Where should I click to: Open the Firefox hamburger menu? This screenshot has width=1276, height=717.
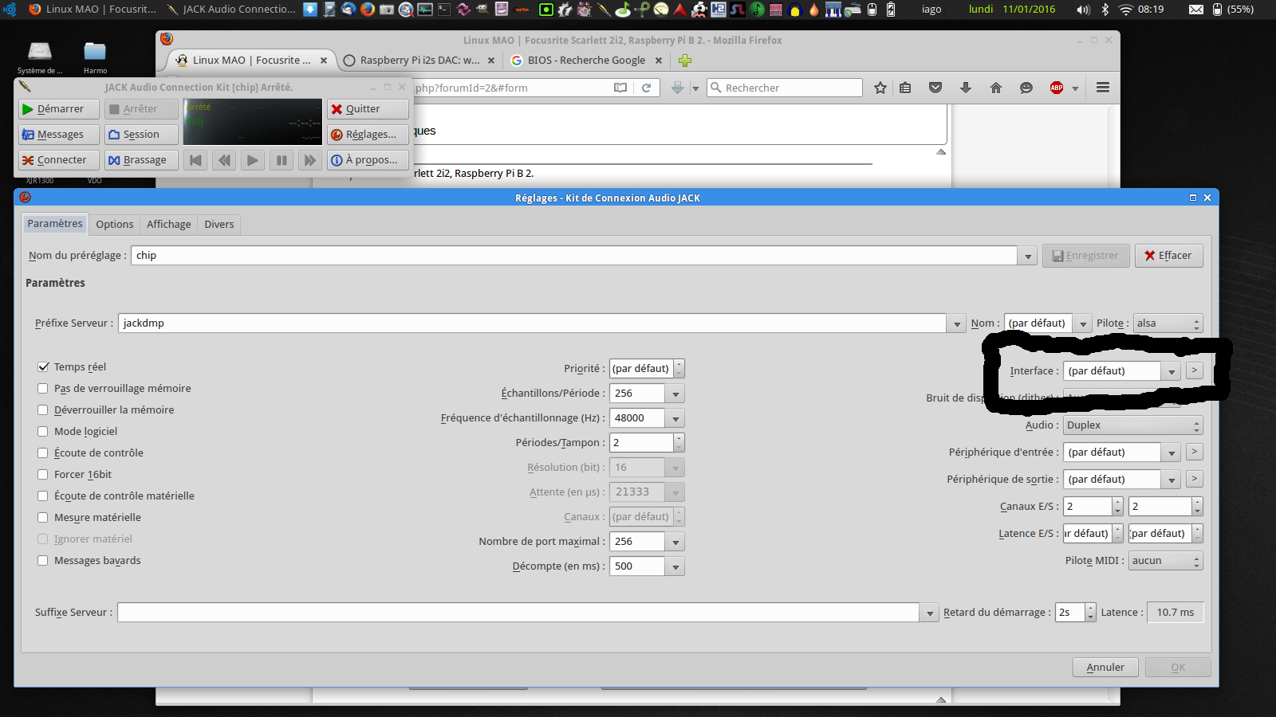click(1103, 88)
